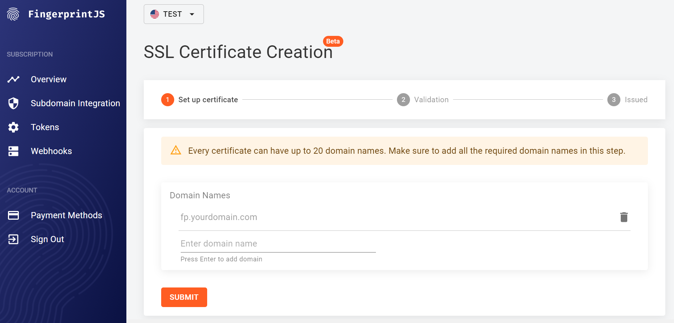The height and width of the screenshot is (323, 674).
Task: Navigate to Webhooks
Action: coord(51,151)
